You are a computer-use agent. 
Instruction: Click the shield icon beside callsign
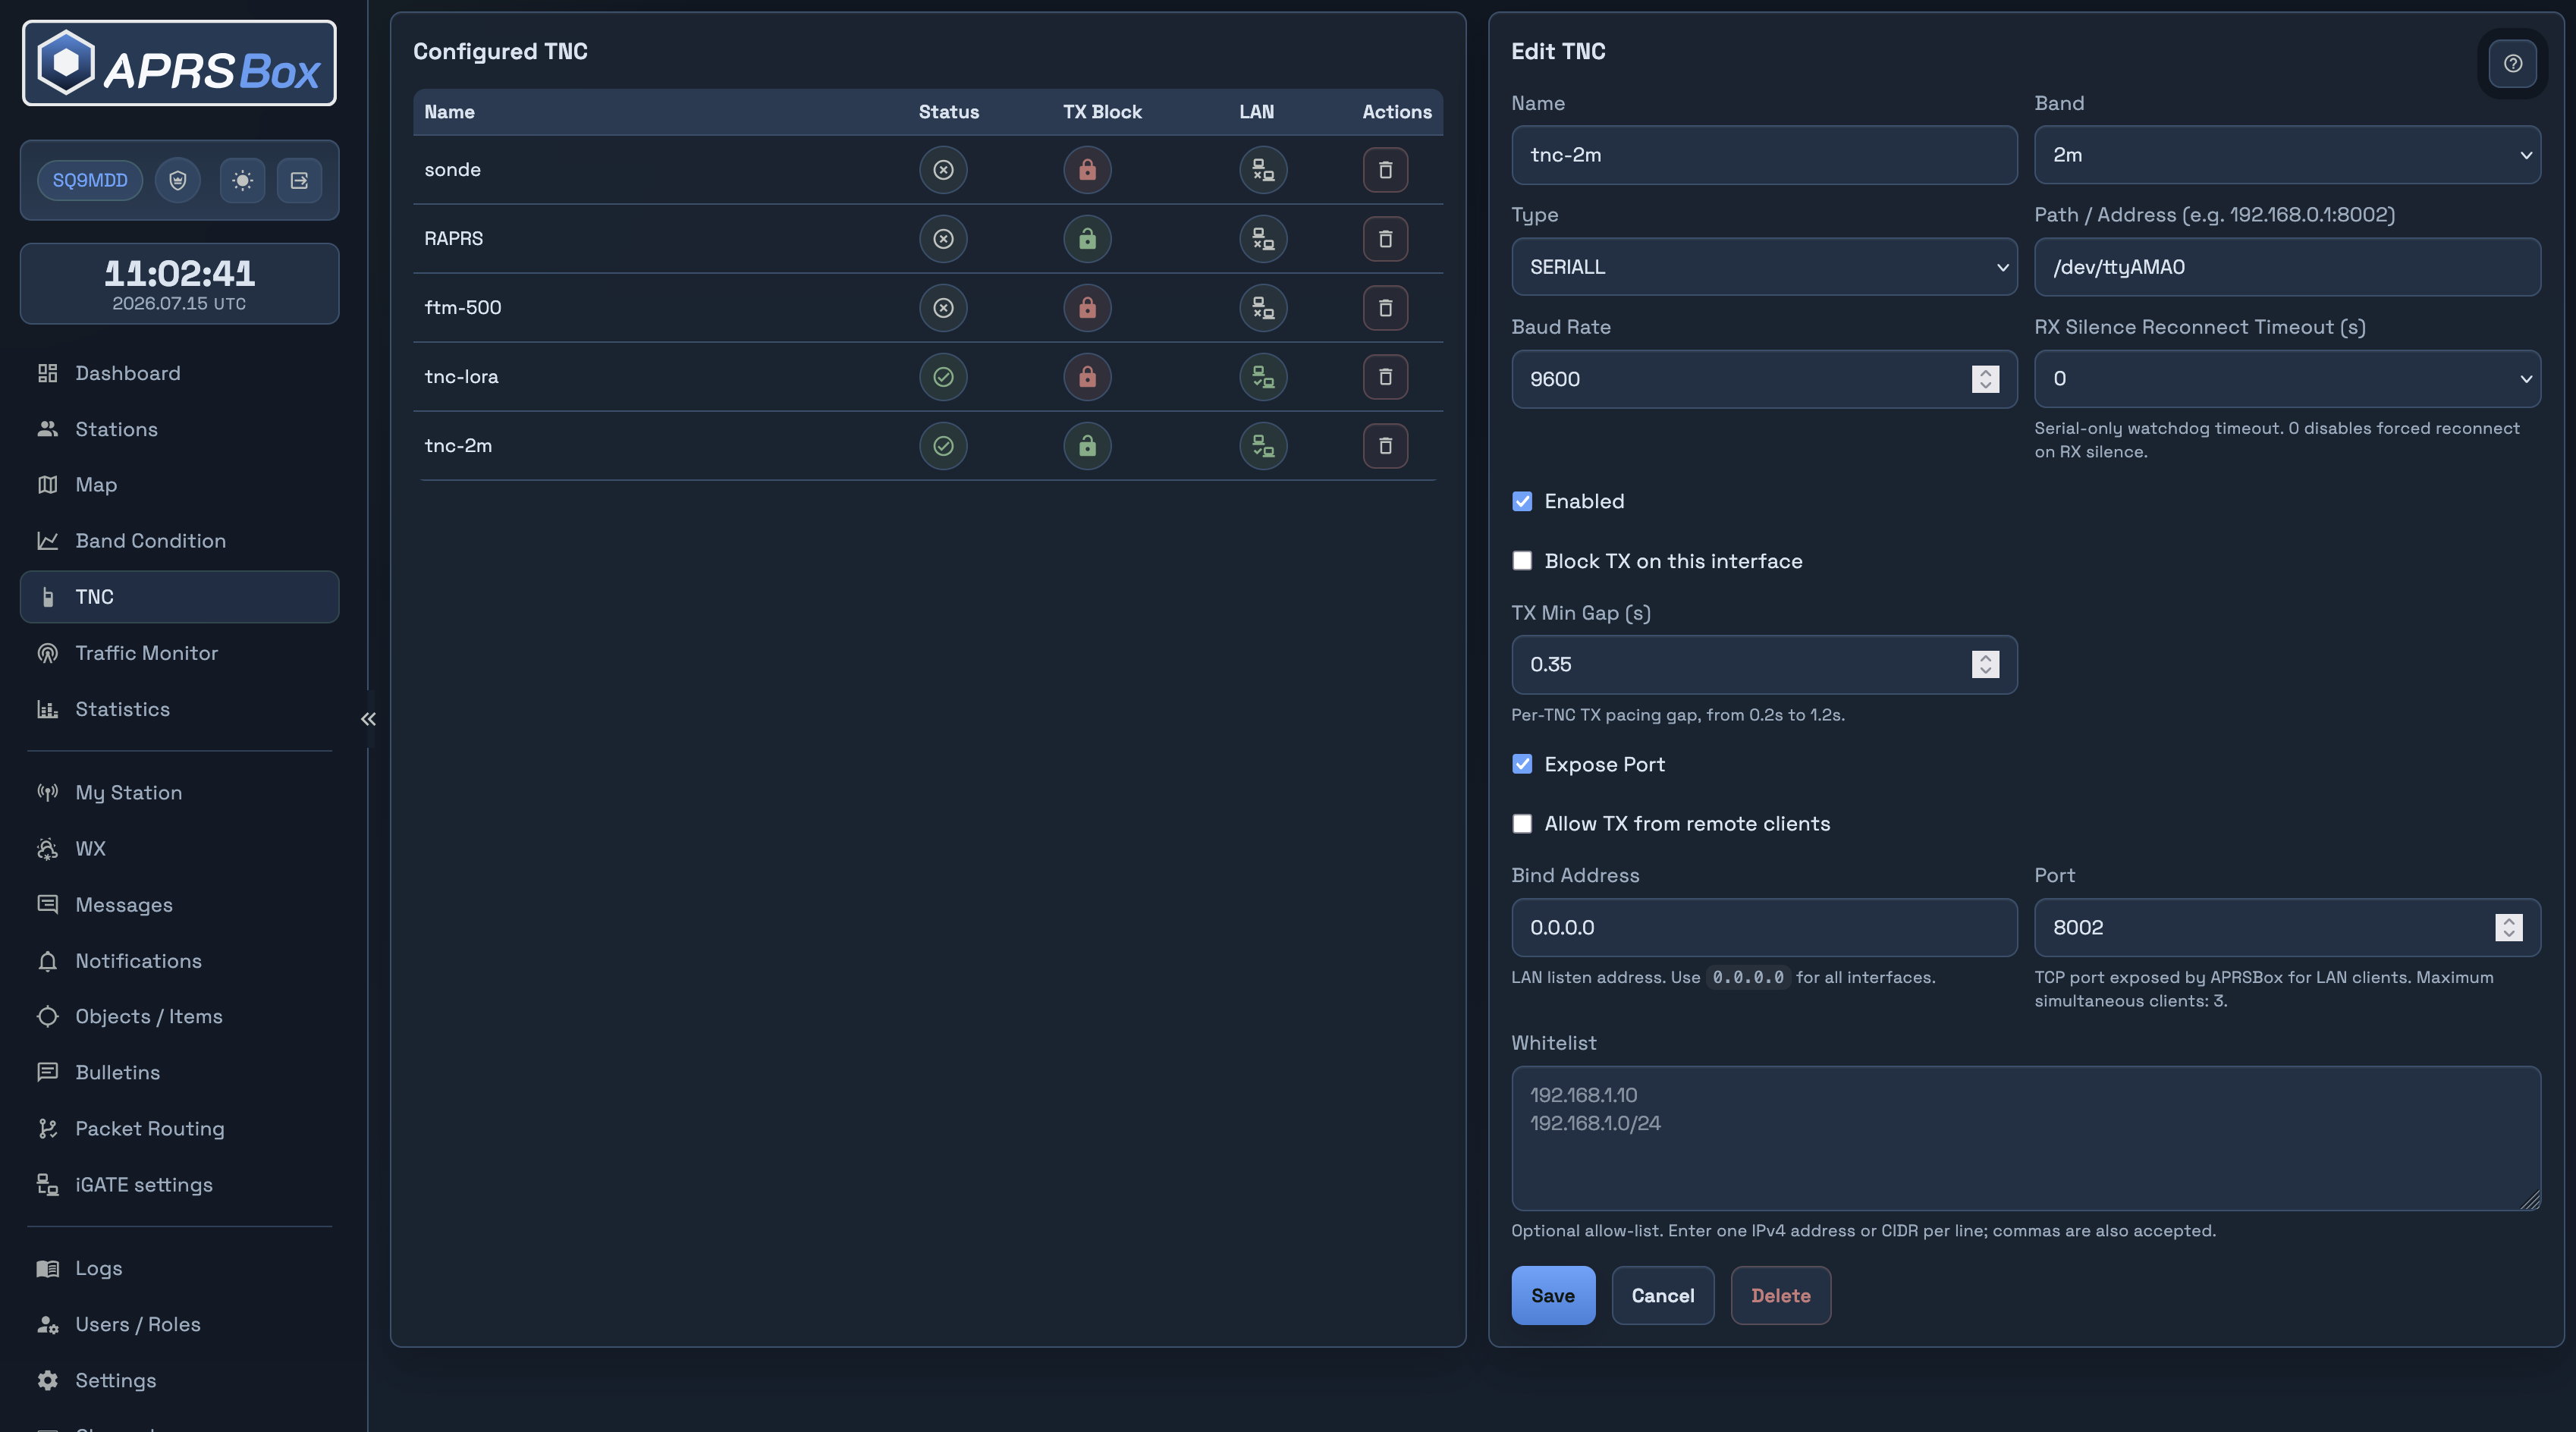click(x=178, y=180)
